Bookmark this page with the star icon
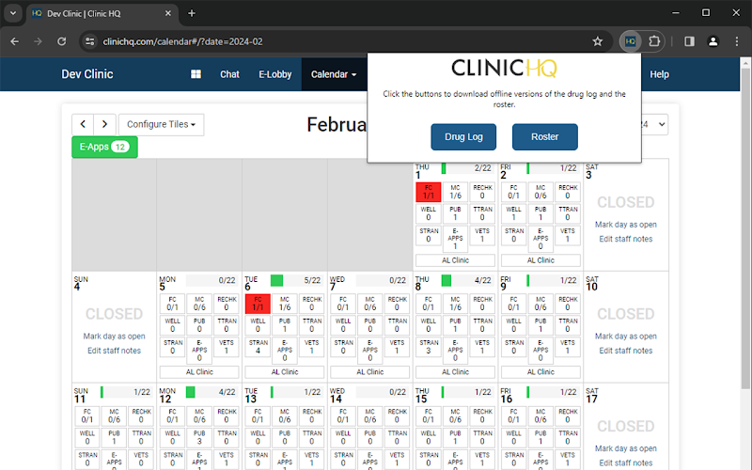 [x=597, y=41]
